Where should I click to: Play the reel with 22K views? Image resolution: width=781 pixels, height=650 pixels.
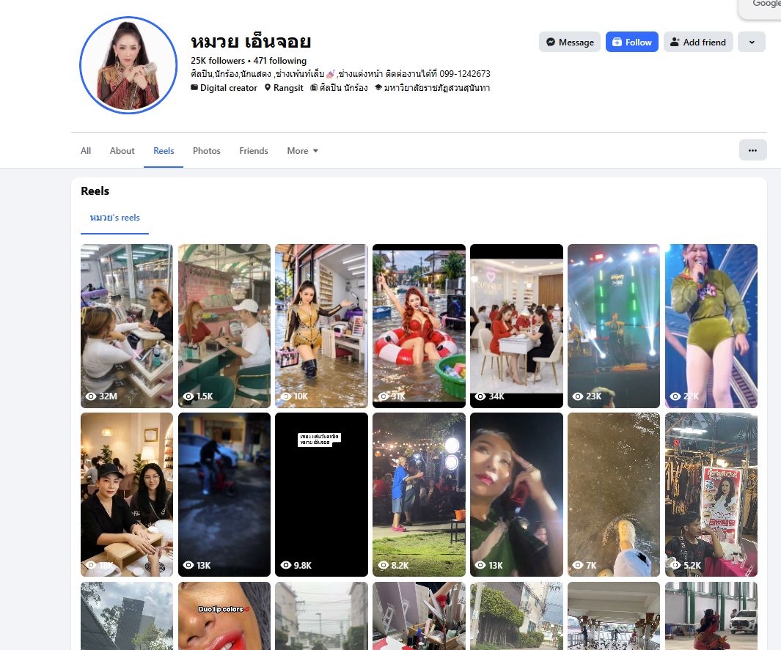pyautogui.click(x=711, y=326)
